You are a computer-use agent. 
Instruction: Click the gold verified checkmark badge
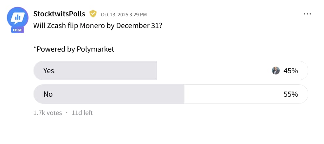point(93,14)
